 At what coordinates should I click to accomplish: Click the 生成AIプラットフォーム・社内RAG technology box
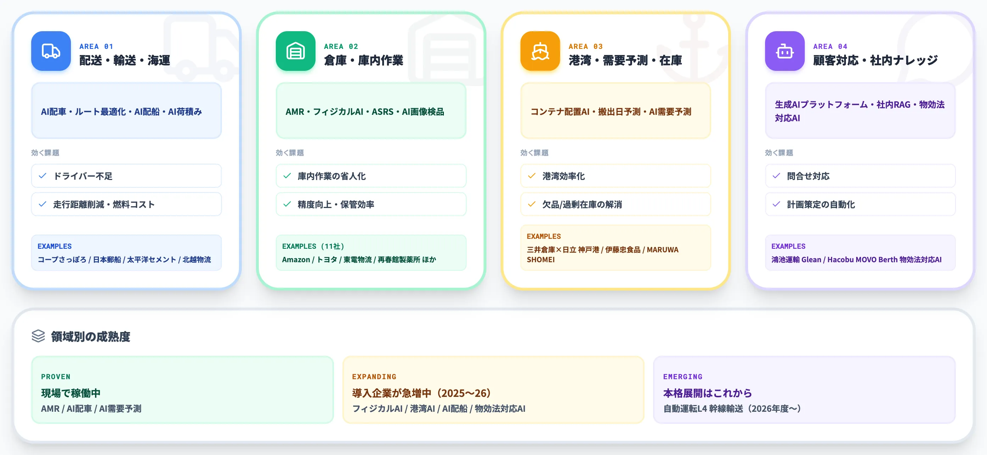point(860,111)
